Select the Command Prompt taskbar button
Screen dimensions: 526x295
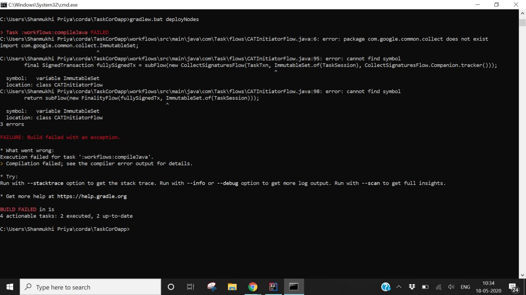pyautogui.click(x=294, y=287)
